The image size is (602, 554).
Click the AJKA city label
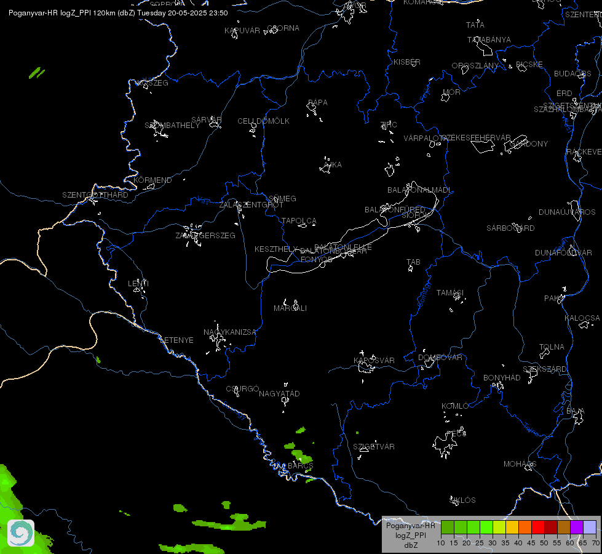333,164
